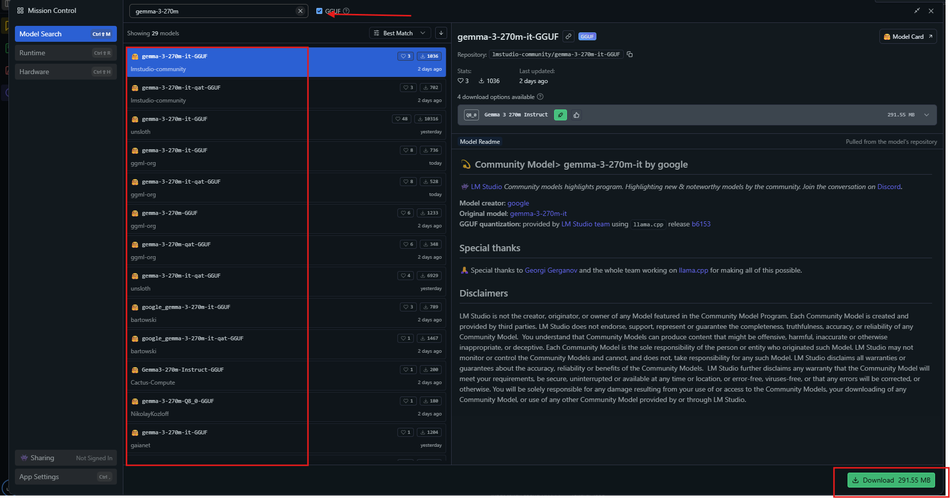Click the 1467 downloads badge
The width and height of the screenshot is (950, 498).
click(429, 338)
